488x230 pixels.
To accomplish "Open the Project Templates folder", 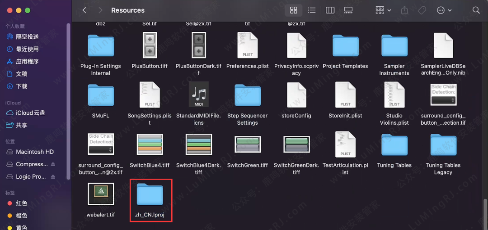I will [345, 45].
